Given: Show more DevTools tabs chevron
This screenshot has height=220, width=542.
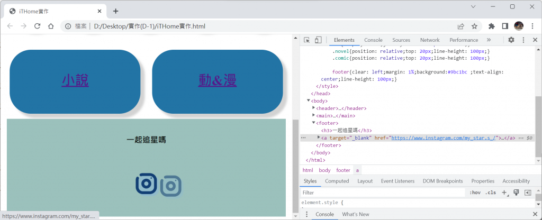Looking at the screenshot, I should click(x=489, y=40).
